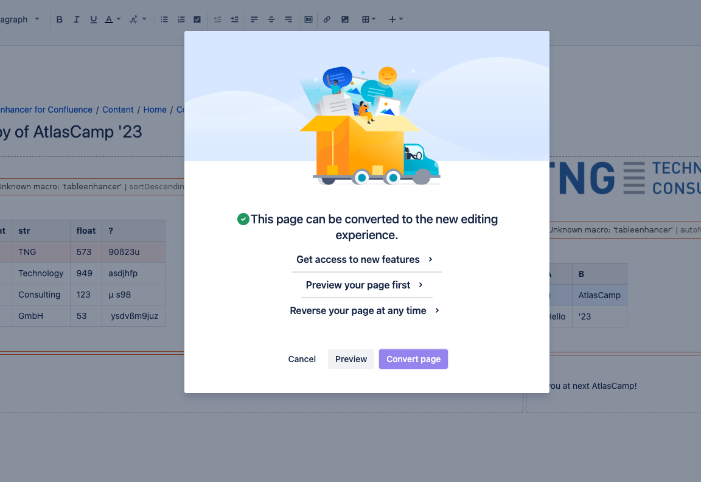The image size is (701, 482).
Task: Click the Convert page button
Action: [x=413, y=359]
